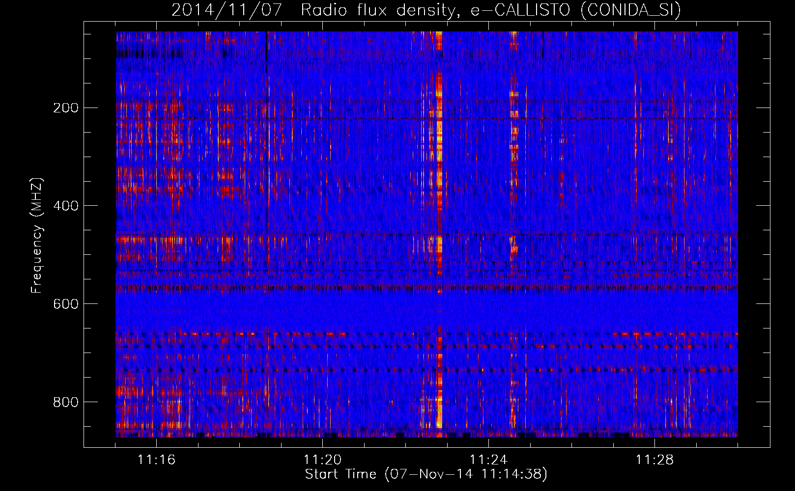This screenshot has width=795, height=491.
Task: Click the 600 frequency tick label
Action: [x=65, y=304]
